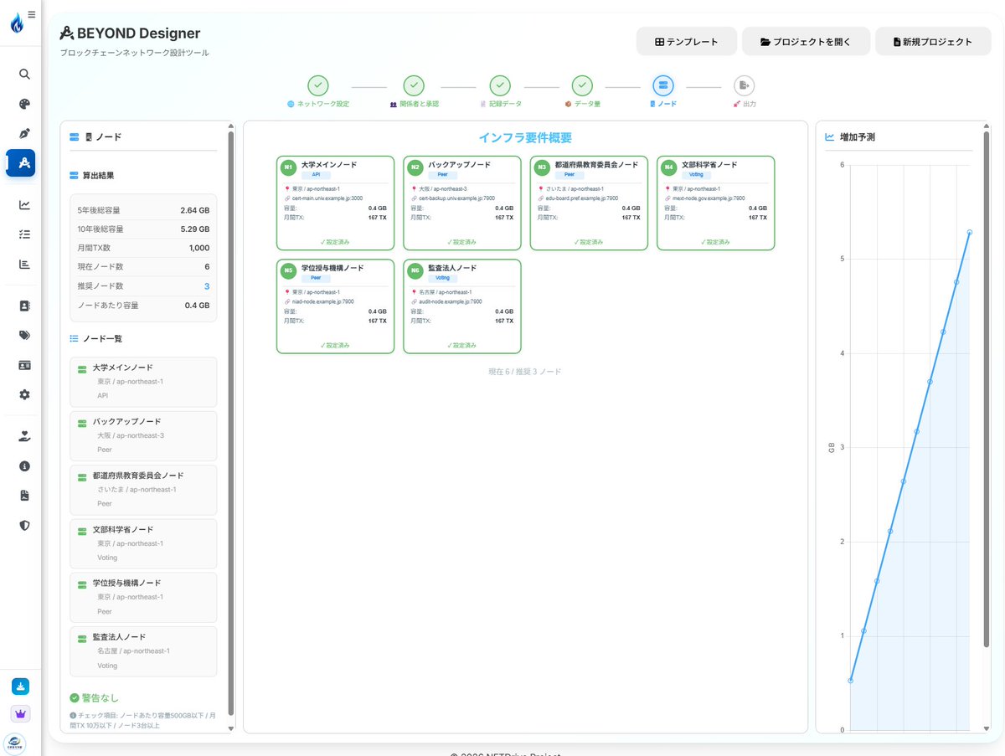Viewport: 1005px width, 756px height.
Task: Click the 2.64 GB five-year capacity value
Action: [195, 210]
